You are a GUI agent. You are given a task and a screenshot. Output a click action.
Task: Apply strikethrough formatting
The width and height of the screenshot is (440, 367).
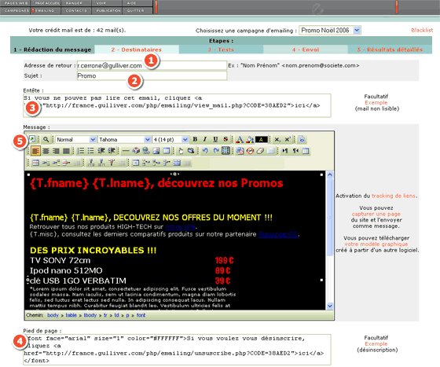pyautogui.click(x=225, y=139)
